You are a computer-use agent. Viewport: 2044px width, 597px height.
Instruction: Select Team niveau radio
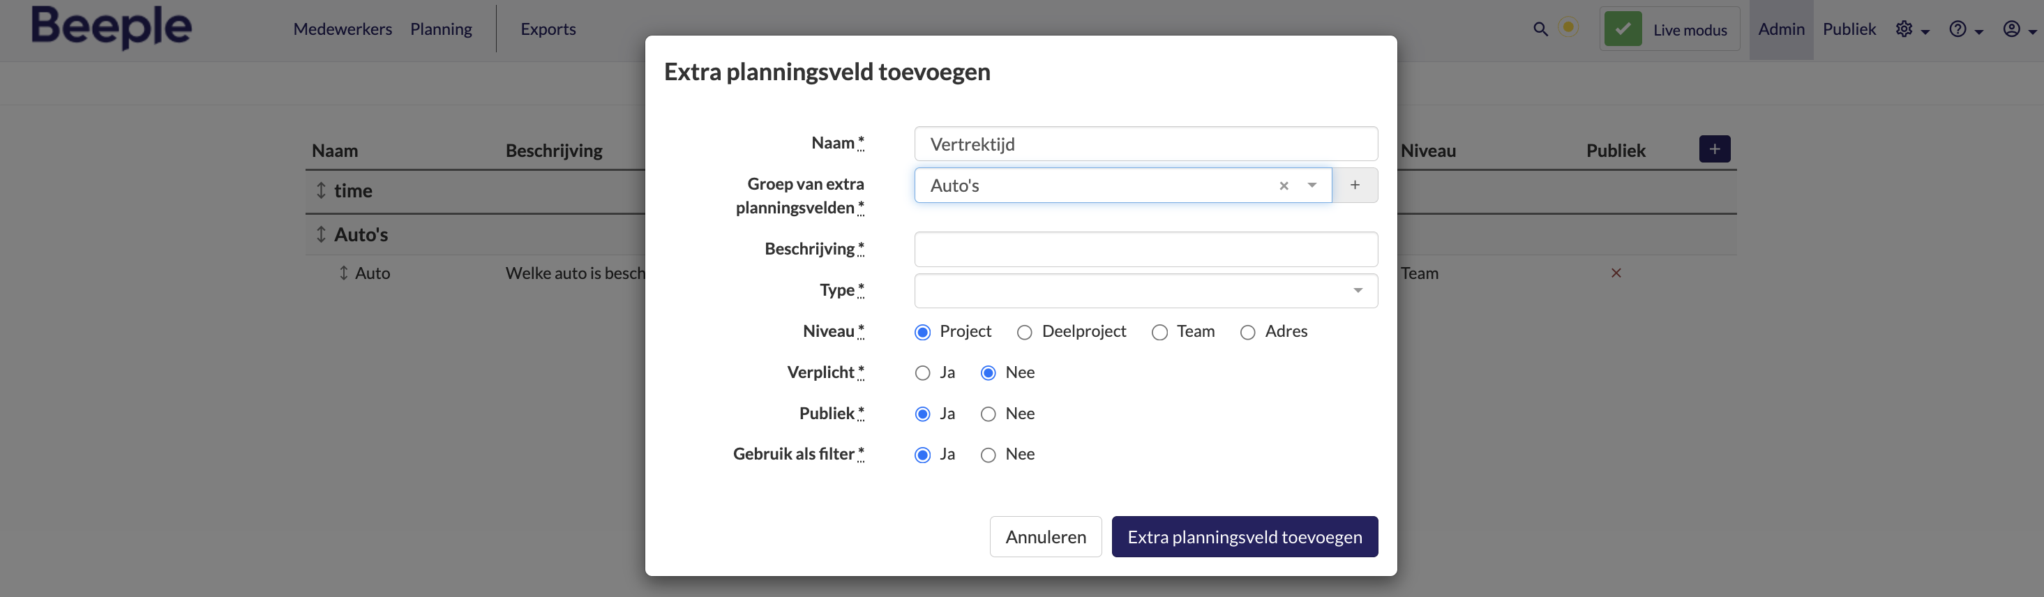click(1159, 332)
